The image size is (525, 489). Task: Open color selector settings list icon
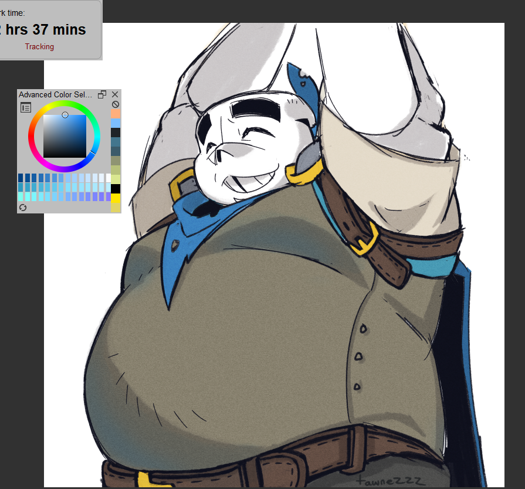click(x=26, y=107)
